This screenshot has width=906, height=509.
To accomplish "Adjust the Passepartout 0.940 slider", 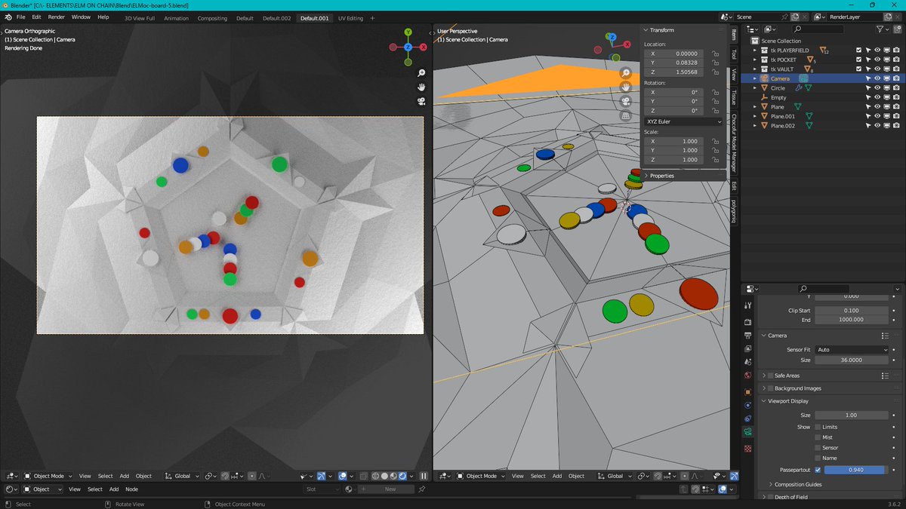I will [x=857, y=470].
